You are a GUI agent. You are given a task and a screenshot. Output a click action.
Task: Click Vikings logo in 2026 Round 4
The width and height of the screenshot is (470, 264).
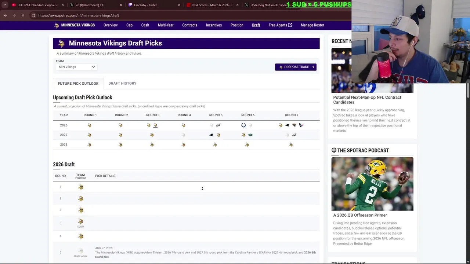click(183, 125)
